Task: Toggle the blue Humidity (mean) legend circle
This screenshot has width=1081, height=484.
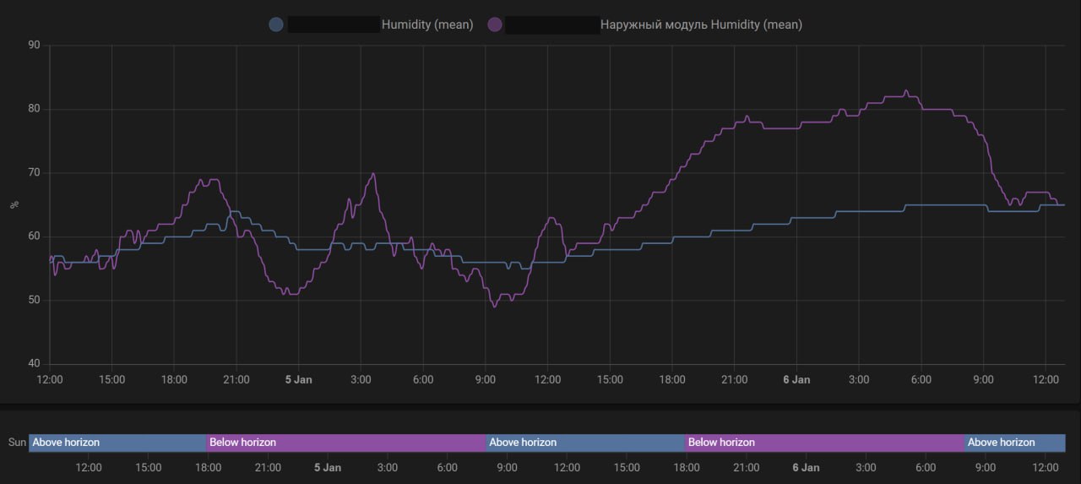Action: point(276,24)
